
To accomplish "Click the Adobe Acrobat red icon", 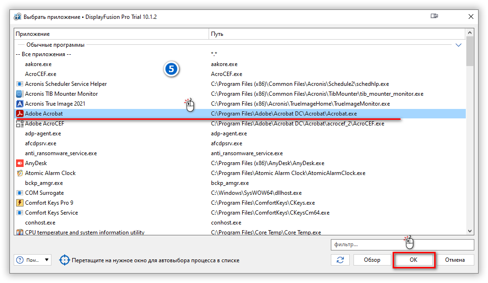I will pos(20,114).
